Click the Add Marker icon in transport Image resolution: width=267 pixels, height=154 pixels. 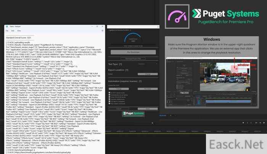click(243, 123)
